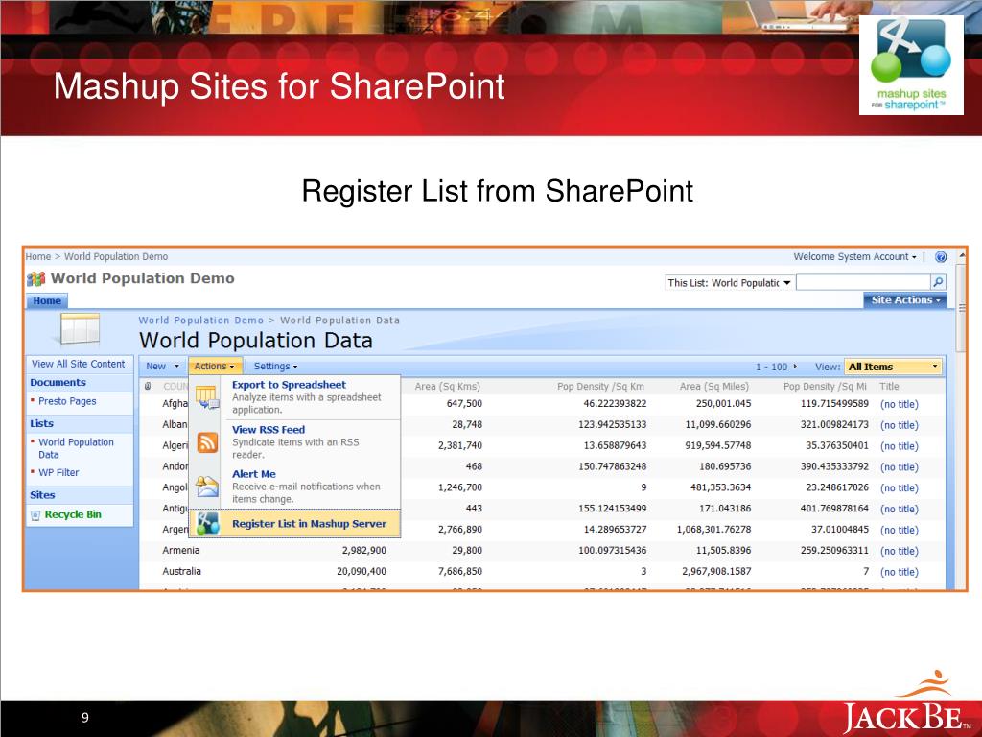The height and width of the screenshot is (737, 982).
Task: Click World Population Demo breadcrumb above list title
Action: [201, 321]
